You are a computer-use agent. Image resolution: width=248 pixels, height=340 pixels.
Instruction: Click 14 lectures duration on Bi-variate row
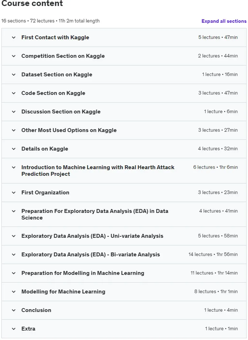pyautogui.click(x=213, y=254)
